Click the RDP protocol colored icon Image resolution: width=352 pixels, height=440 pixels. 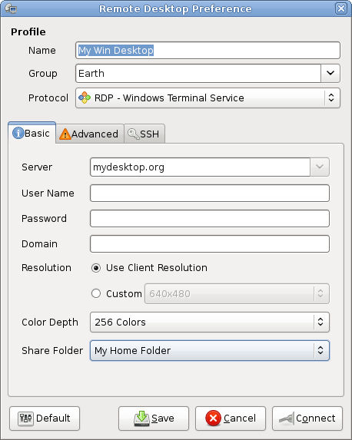pos(85,98)
